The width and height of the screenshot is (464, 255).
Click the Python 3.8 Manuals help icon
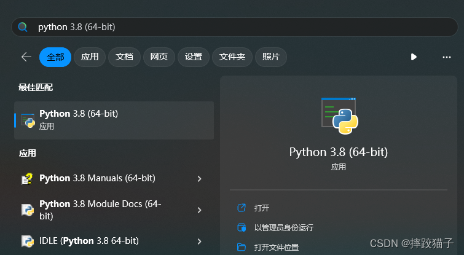pyautogui.click(x=27, y=179)
